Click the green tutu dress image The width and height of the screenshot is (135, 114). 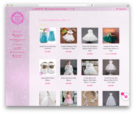[x=111, y=38]
